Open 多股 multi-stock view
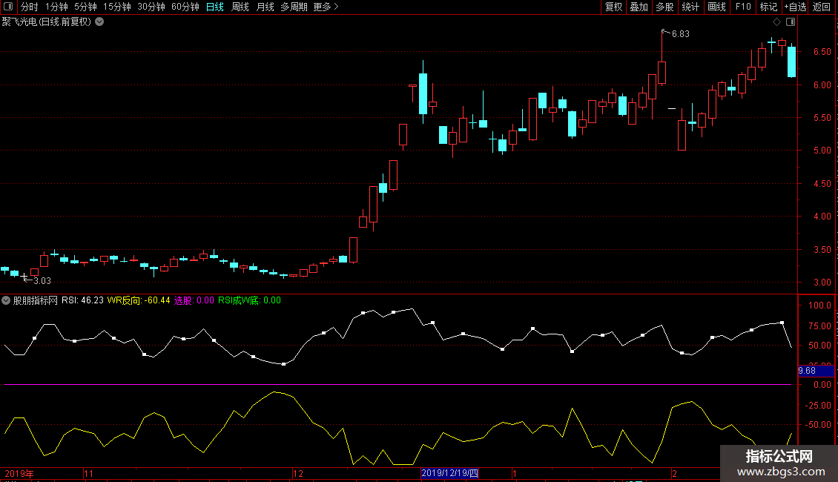The width and height of the screenshot is (838, 482). (x=665, y=7)
